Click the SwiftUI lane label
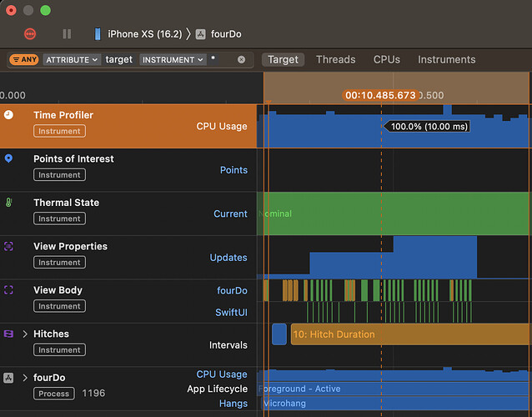The height and width of the screenshot is (417, 532). [231, 313]
